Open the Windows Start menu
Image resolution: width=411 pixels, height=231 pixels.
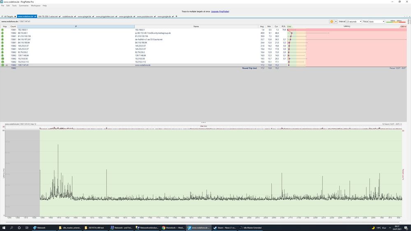4,228
